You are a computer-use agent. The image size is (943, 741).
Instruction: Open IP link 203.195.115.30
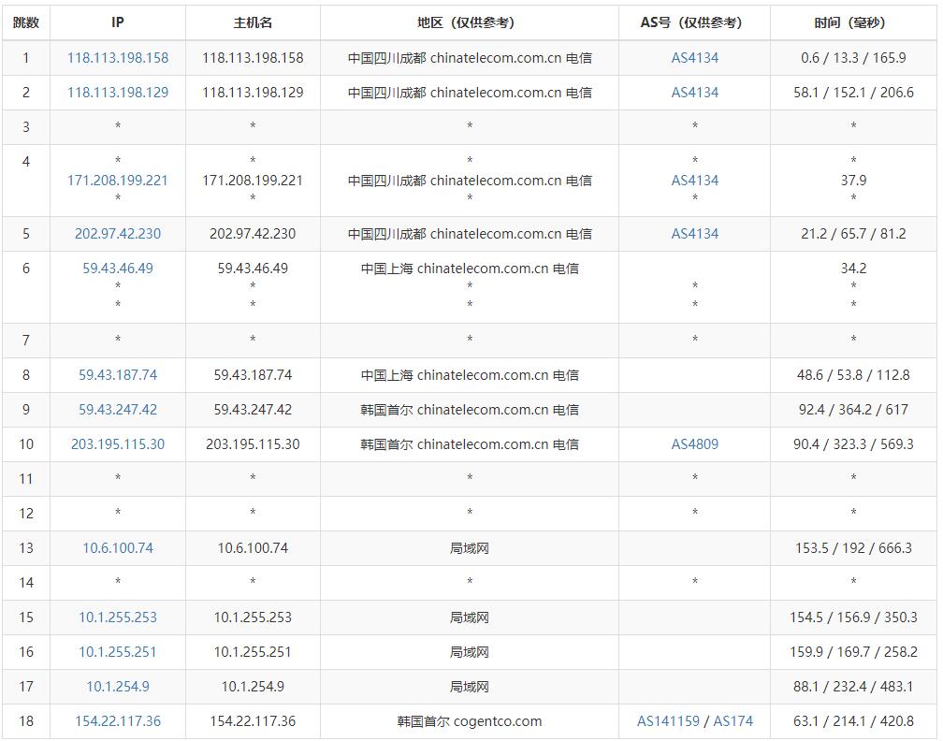pos(118,443)
